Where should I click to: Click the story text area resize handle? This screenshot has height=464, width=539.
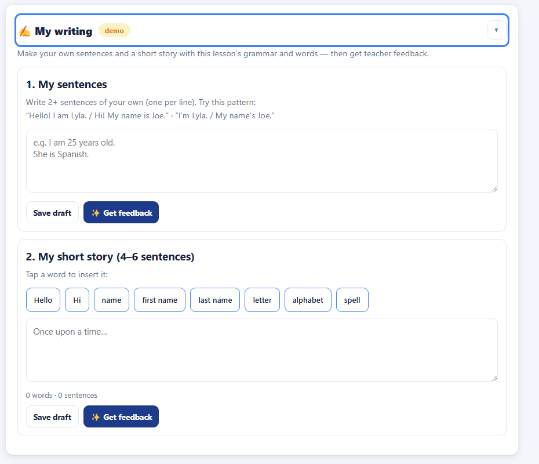pyautogui.click(x=494, y=378)
